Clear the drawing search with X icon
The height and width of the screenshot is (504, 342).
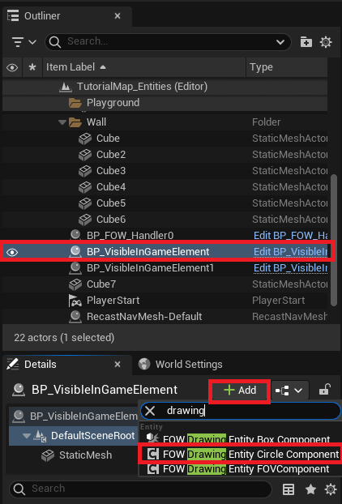coord(150,411)
